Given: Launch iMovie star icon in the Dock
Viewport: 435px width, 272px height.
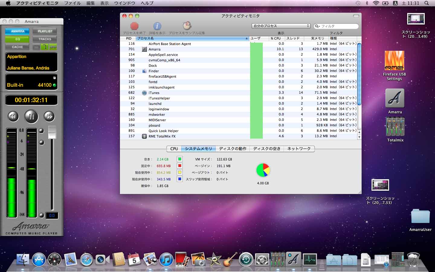Looking at the screenshot, I should tap(214, 259).
